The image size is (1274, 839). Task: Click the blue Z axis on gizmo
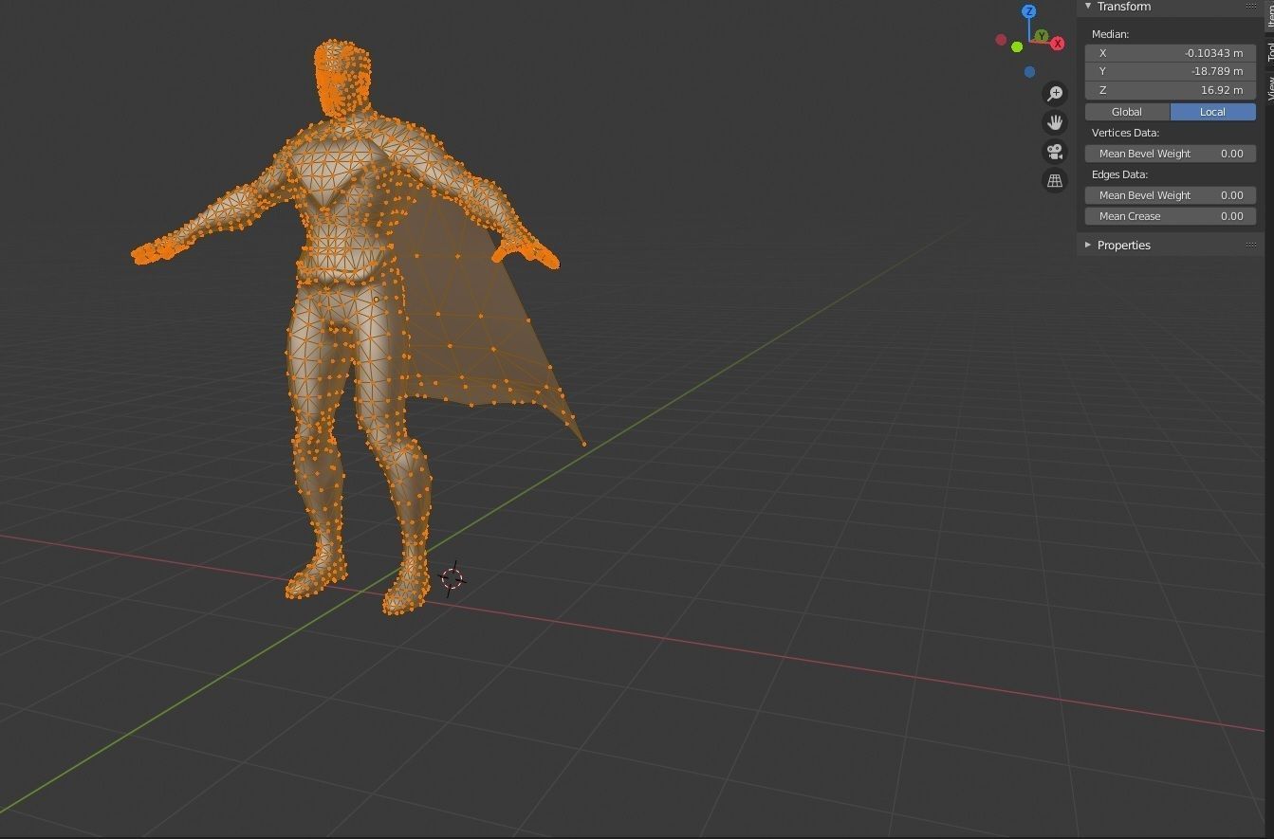pyautogui.click(x=1029, y=11)
